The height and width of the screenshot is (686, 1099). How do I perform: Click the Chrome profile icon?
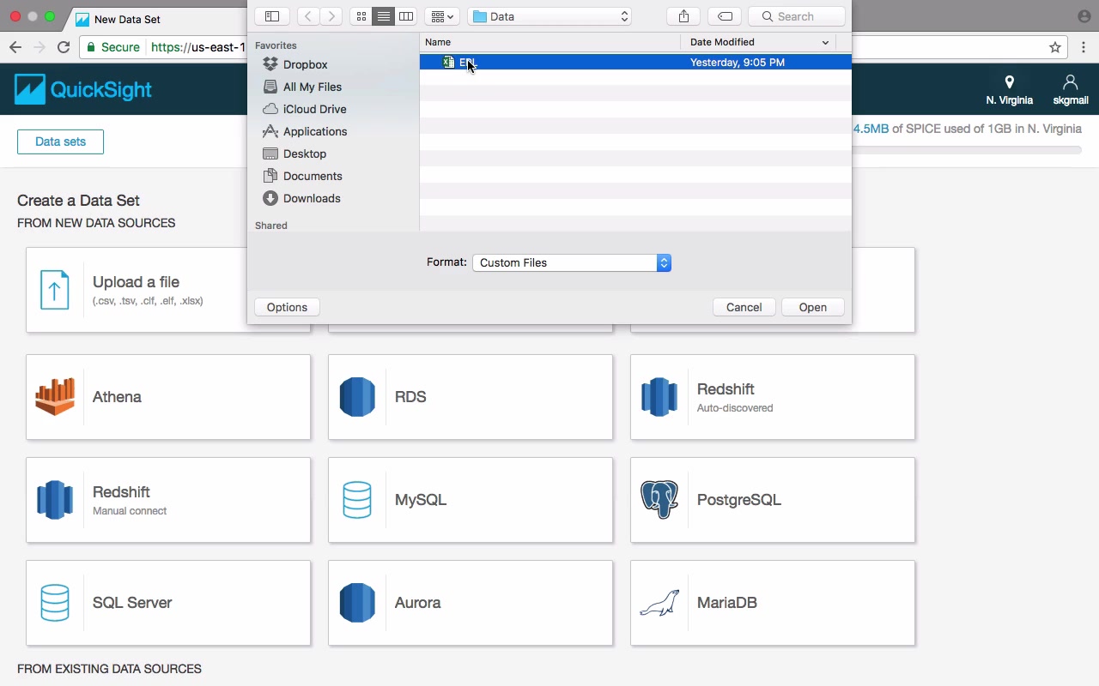(x=1084, y=16)
